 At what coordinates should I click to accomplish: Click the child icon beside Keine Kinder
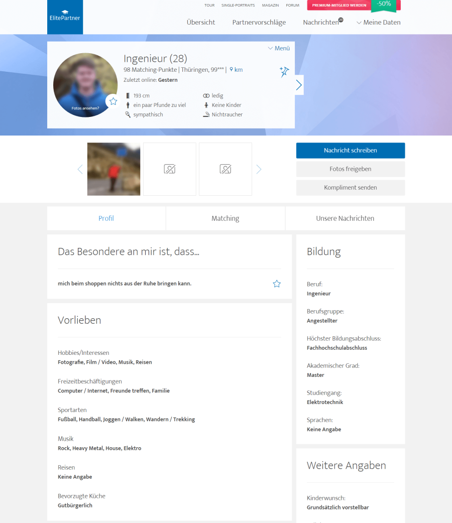[206, 105]
